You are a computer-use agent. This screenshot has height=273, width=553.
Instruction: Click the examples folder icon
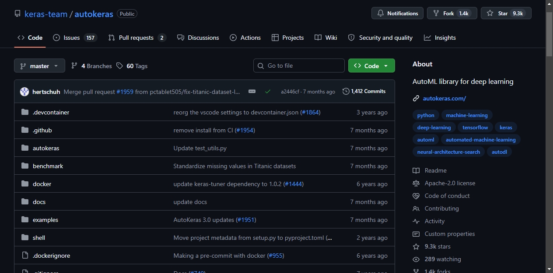[24, 220]
